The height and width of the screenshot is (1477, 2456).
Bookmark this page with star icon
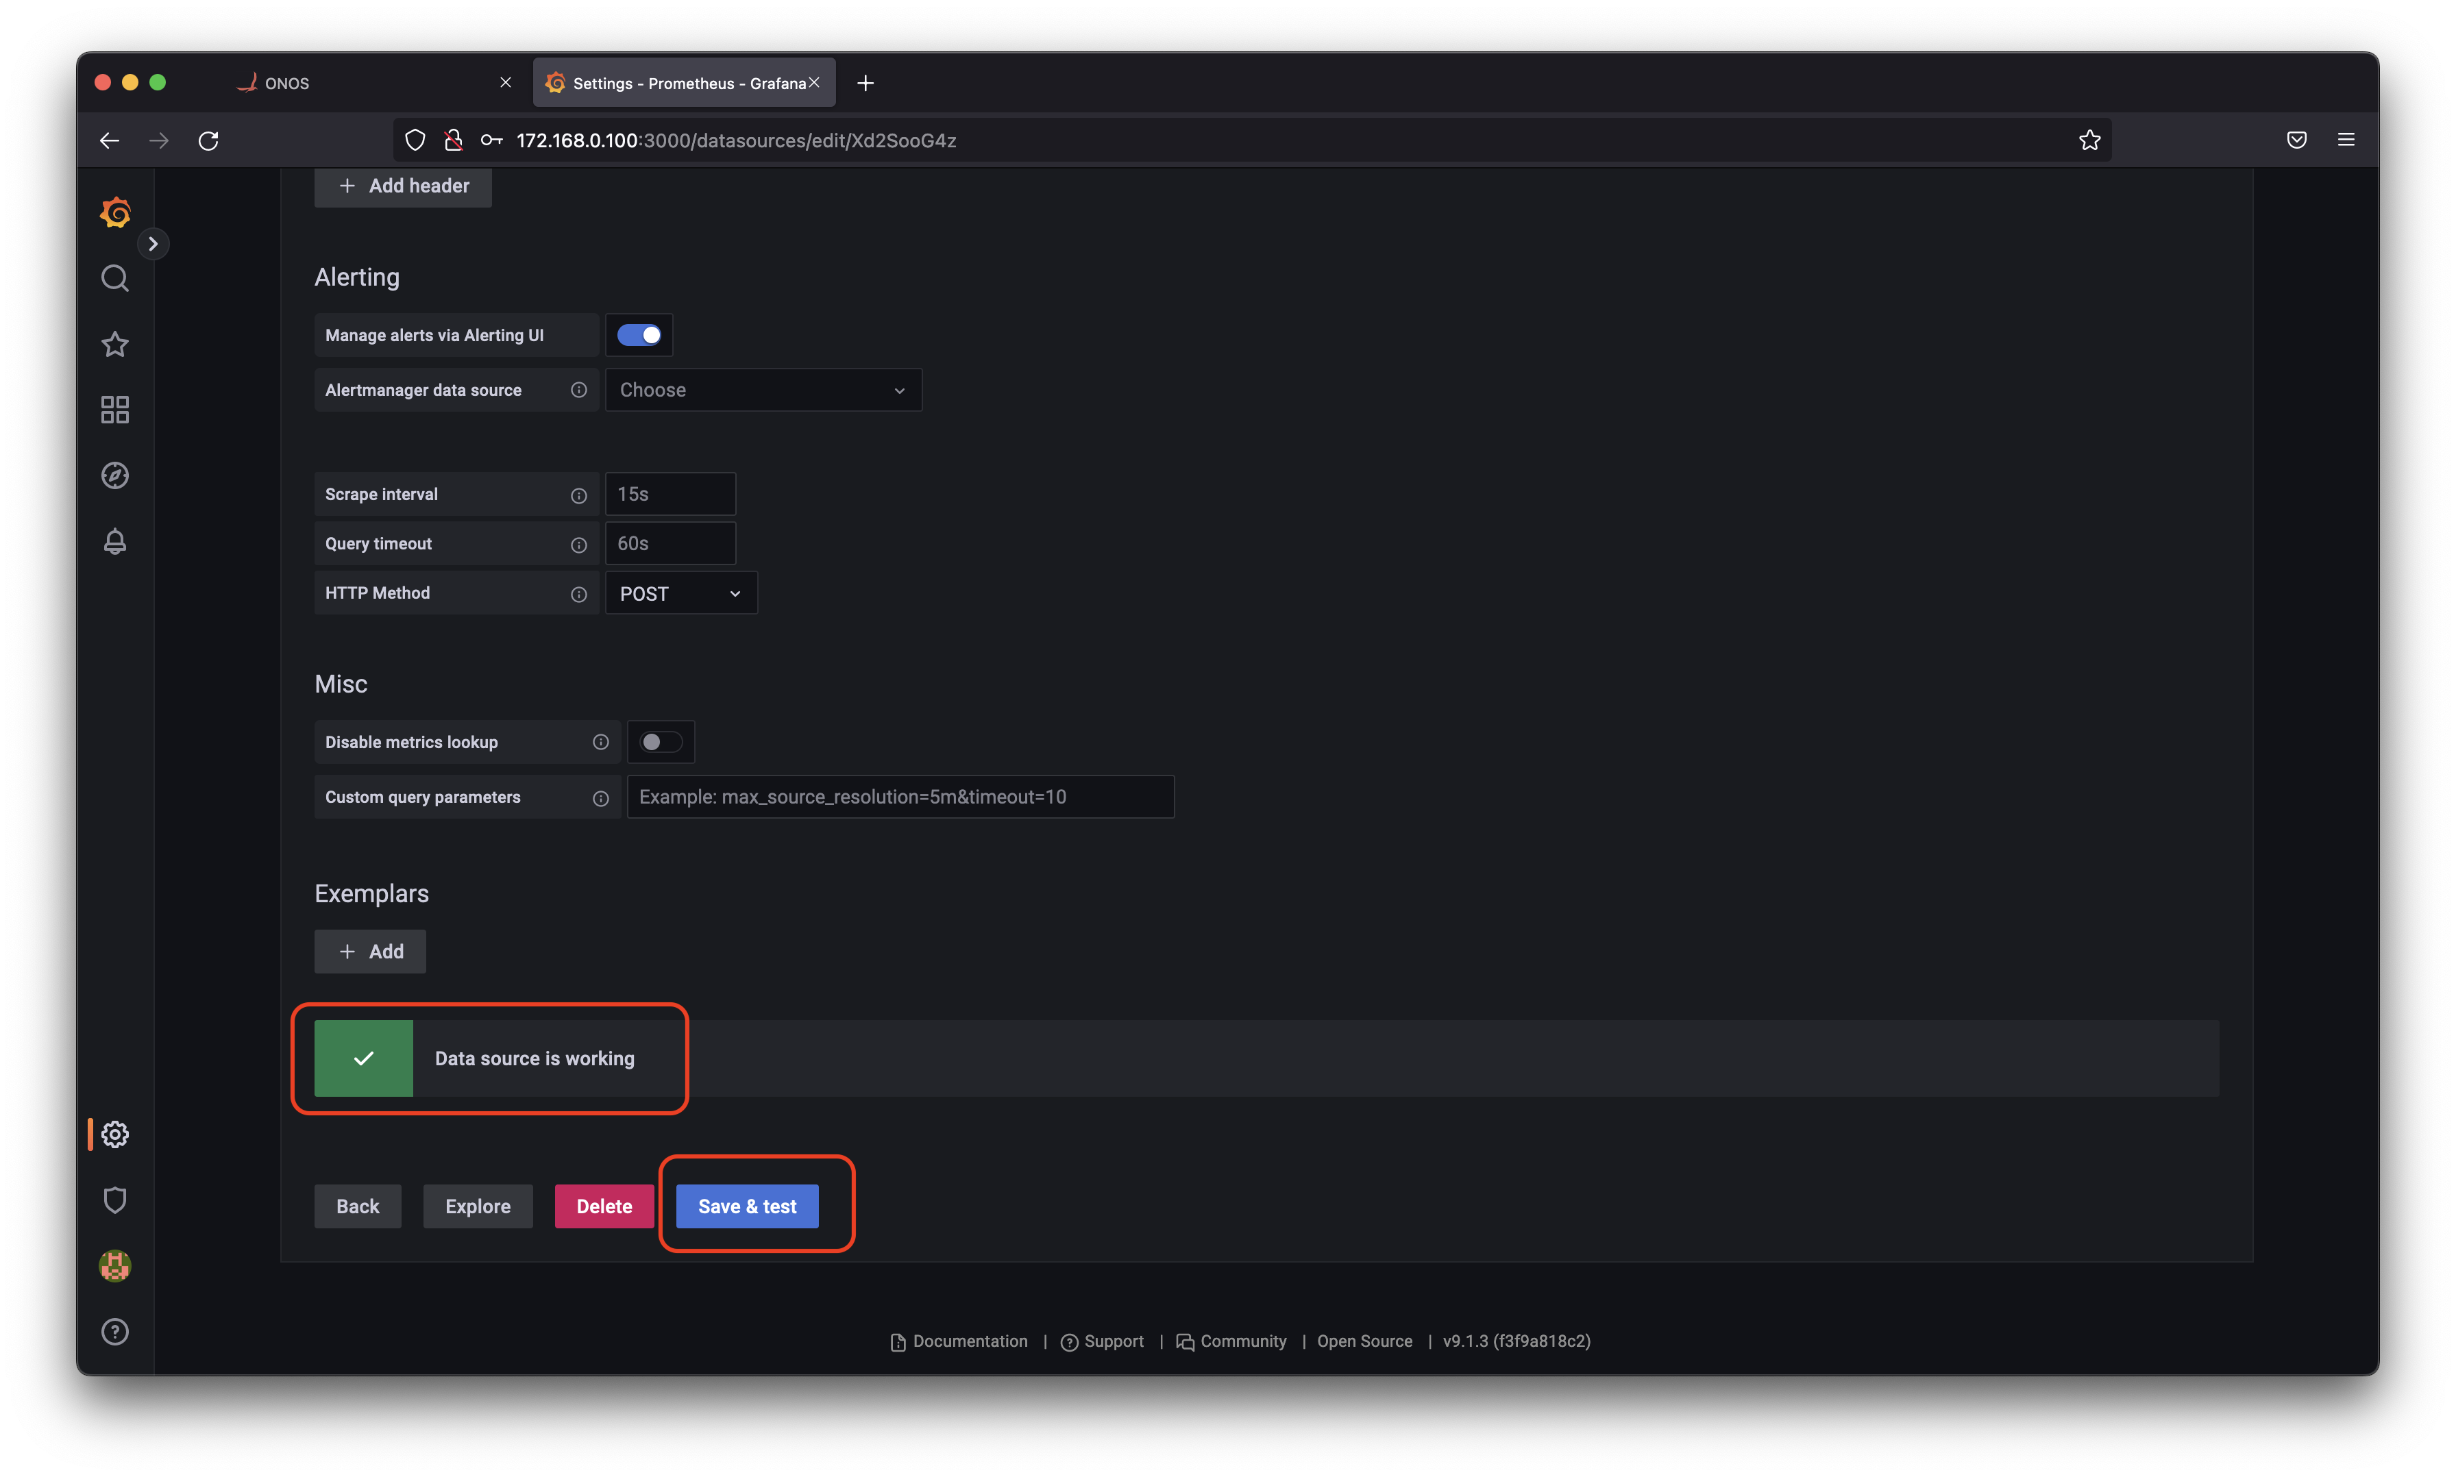coord(2089,140)
